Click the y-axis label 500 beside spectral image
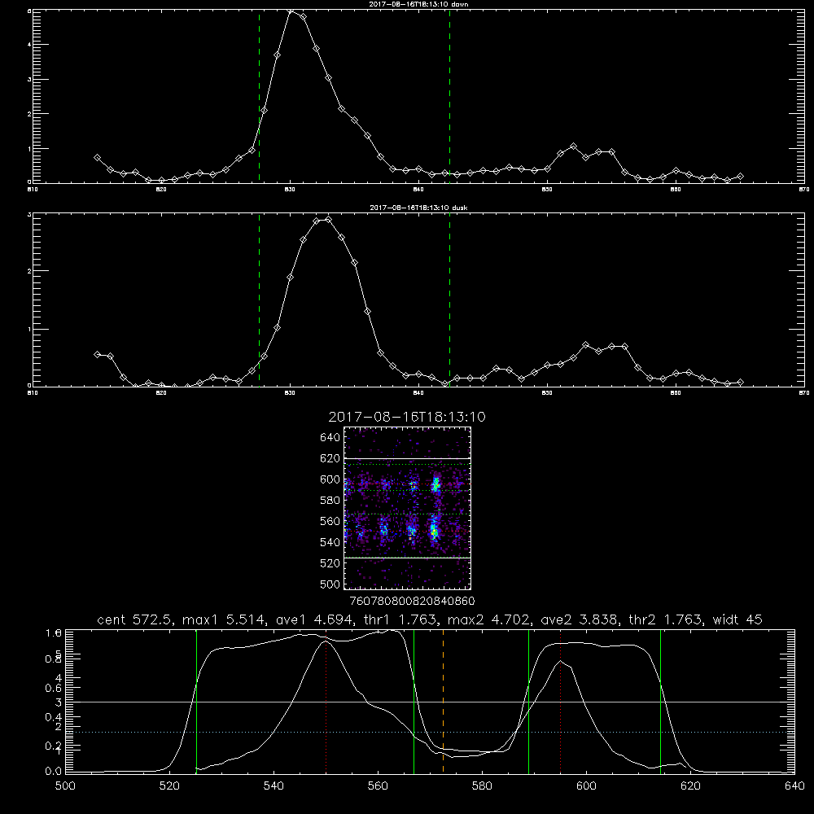Viewport: 814px width, 814px height. point(330,584)
